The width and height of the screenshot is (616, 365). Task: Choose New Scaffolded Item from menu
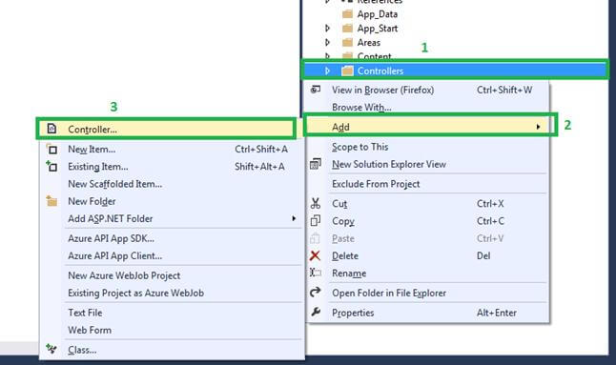pos(114,184)
